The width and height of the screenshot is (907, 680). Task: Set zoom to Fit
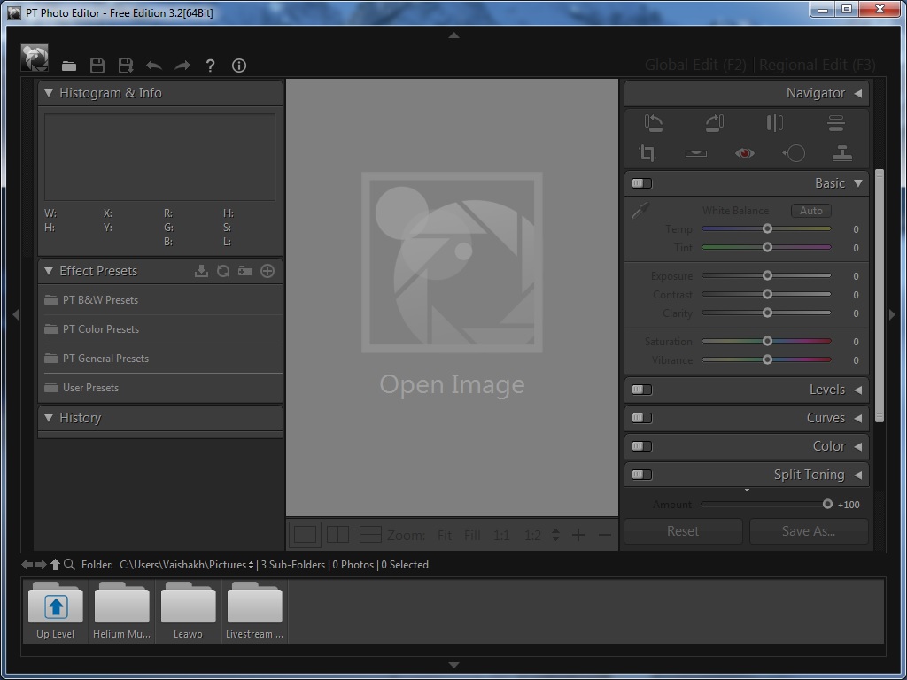445,536
